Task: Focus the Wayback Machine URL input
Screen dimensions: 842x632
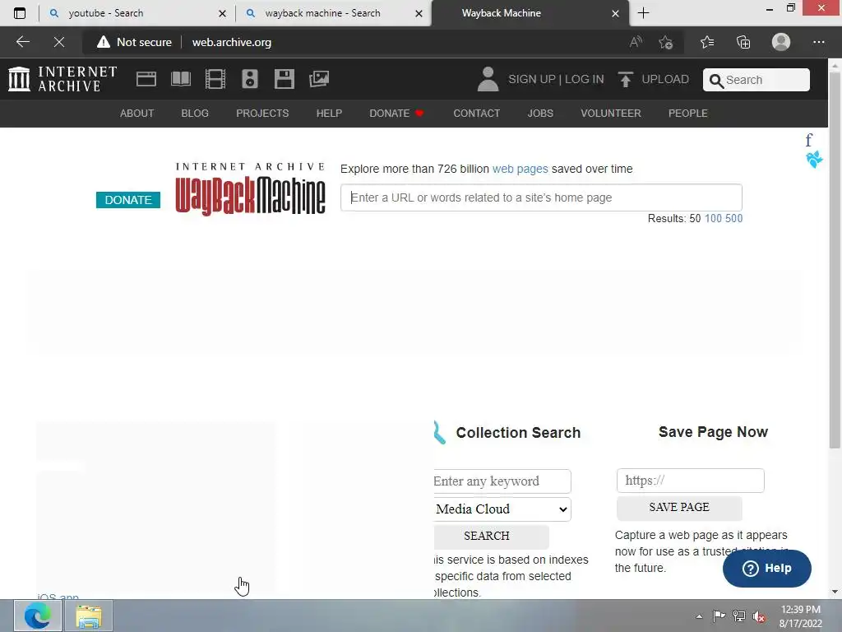Action: pos(541,197)
